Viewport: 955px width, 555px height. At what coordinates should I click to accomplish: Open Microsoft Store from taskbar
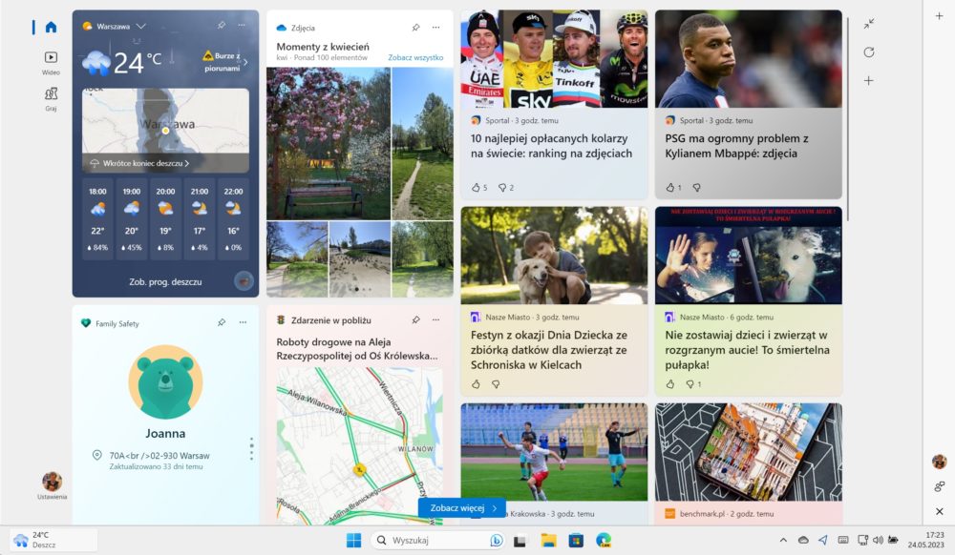tap(576, 540)
